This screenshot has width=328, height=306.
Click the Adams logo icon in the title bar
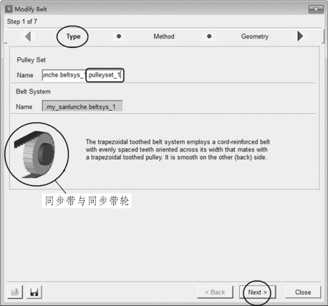pyautogui.click(x=9, y=9)
